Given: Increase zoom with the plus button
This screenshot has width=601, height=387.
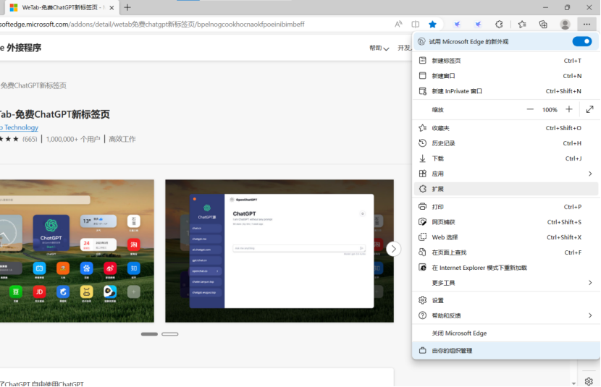Looking at the screenshot, I should (569, 109).
